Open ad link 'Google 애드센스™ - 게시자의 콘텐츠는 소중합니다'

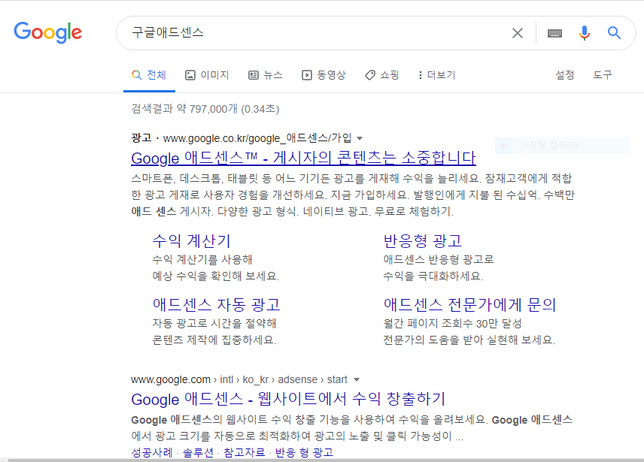pos(303,158)
